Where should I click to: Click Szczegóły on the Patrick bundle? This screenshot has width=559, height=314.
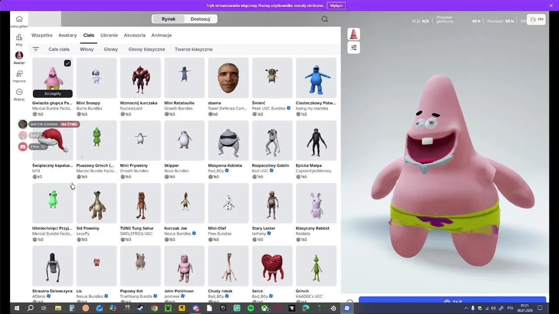[53, 93]
